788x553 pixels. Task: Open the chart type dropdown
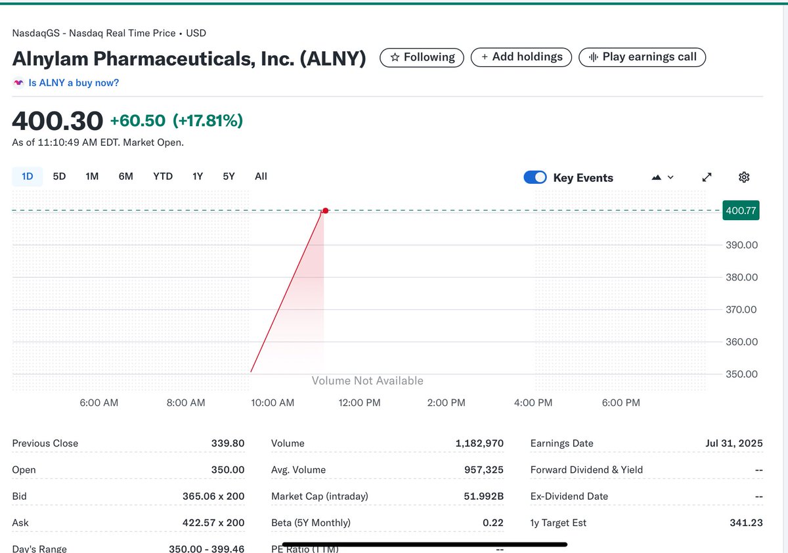pyautogui.click(x=663, y=177)
